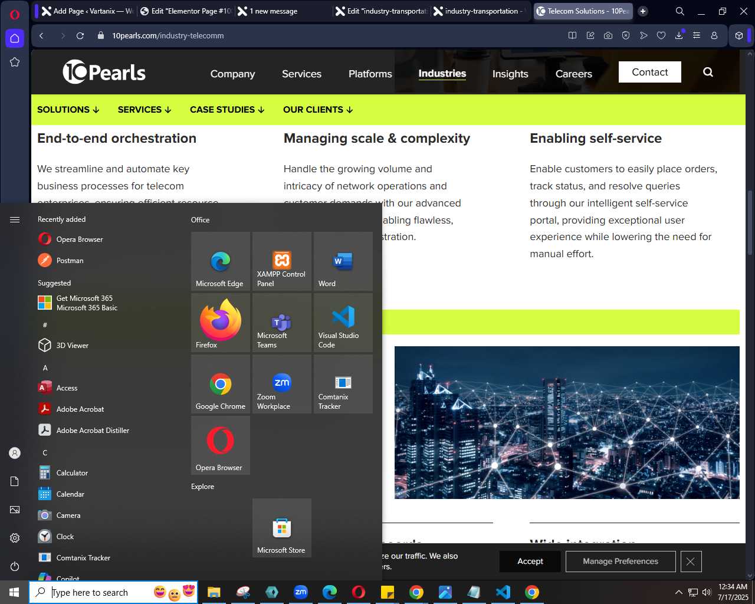Open the Insights nav menu
Image resolution: width=755 pixels, height=604 pixels.
[x=510, y=74]
